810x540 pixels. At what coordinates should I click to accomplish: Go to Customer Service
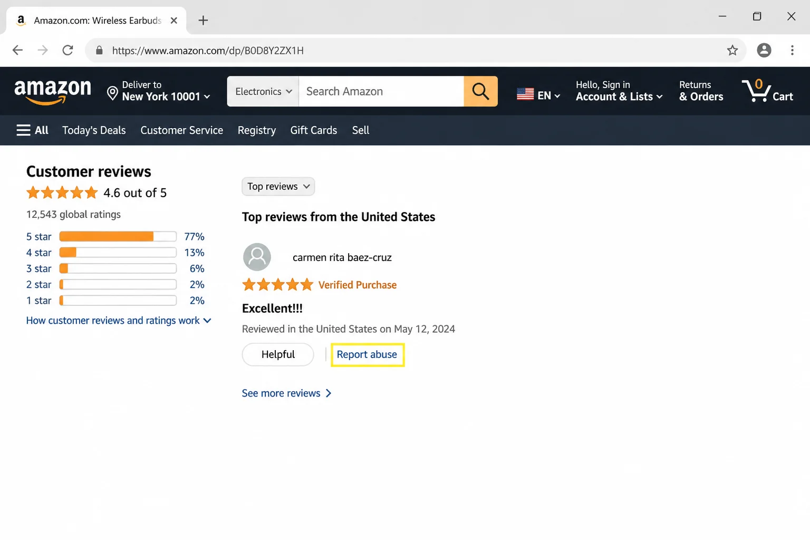(182, 130)
